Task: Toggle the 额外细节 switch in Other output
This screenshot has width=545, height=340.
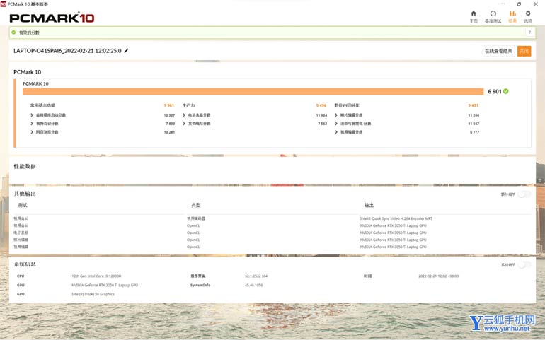Action: coord(524,194)
